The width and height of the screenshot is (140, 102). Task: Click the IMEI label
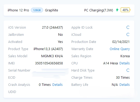pos(11,63)
